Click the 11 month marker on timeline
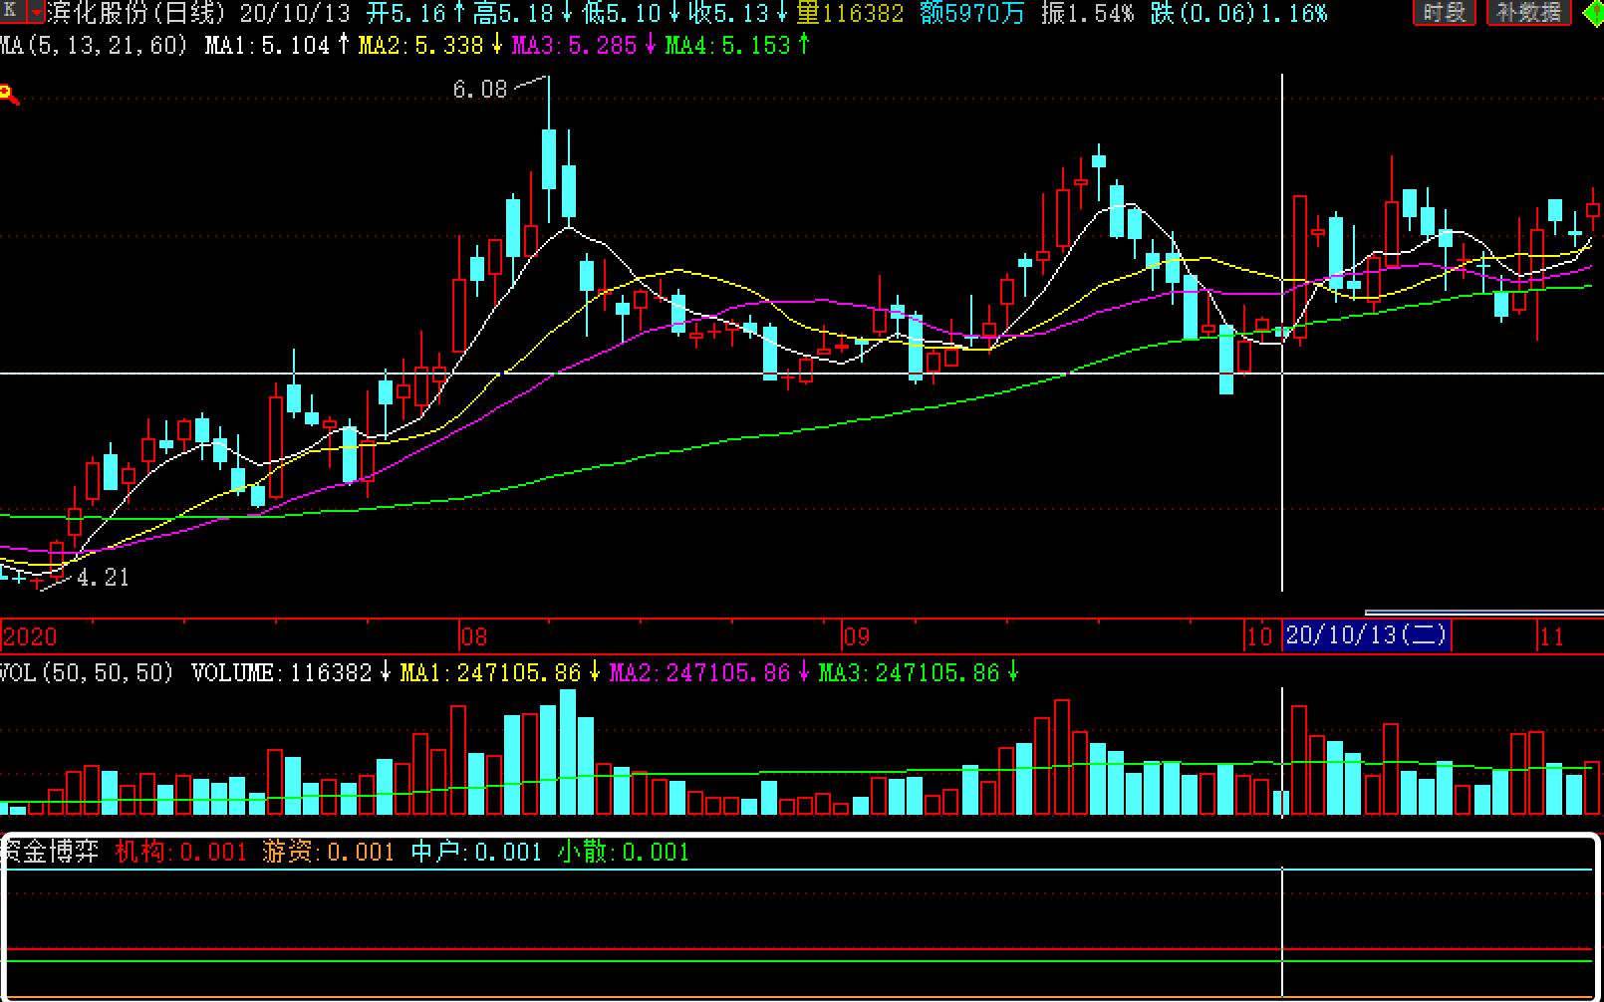 (x=1551, y=636)
